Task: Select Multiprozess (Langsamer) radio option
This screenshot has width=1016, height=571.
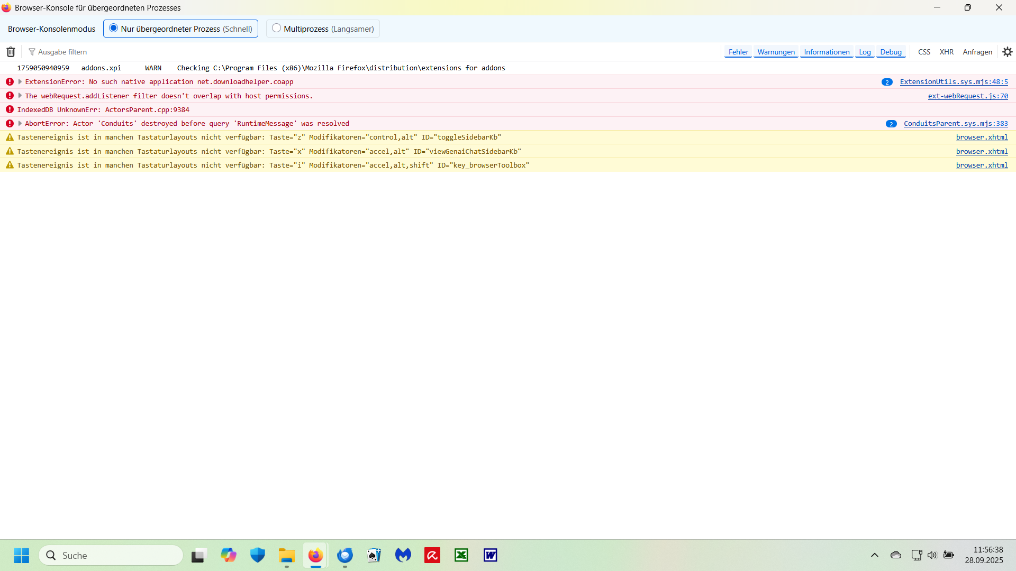Action: pos(276,29)
